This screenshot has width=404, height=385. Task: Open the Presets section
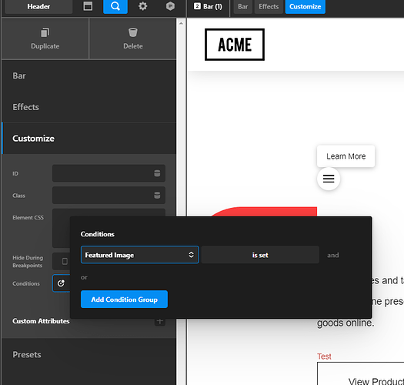[x=89, y=354]
